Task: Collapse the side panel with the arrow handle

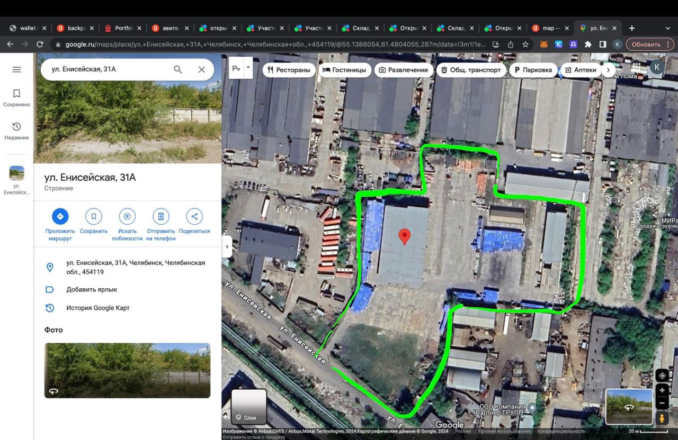Action: click(x=227, y=246)
